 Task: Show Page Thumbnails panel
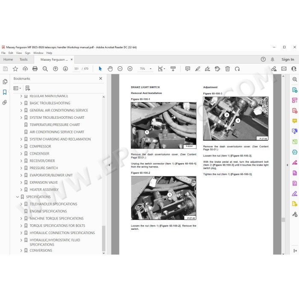pyautogui.click(x=5, y=82)
